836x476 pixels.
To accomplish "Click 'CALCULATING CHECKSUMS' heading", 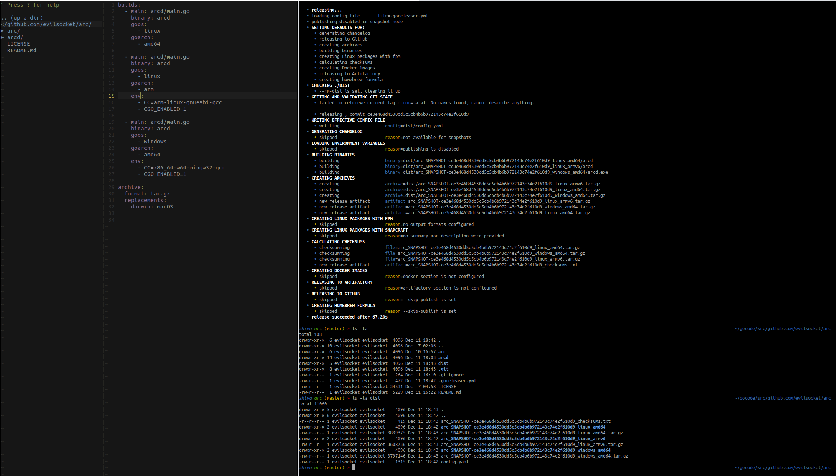I will tap(338, 242).
